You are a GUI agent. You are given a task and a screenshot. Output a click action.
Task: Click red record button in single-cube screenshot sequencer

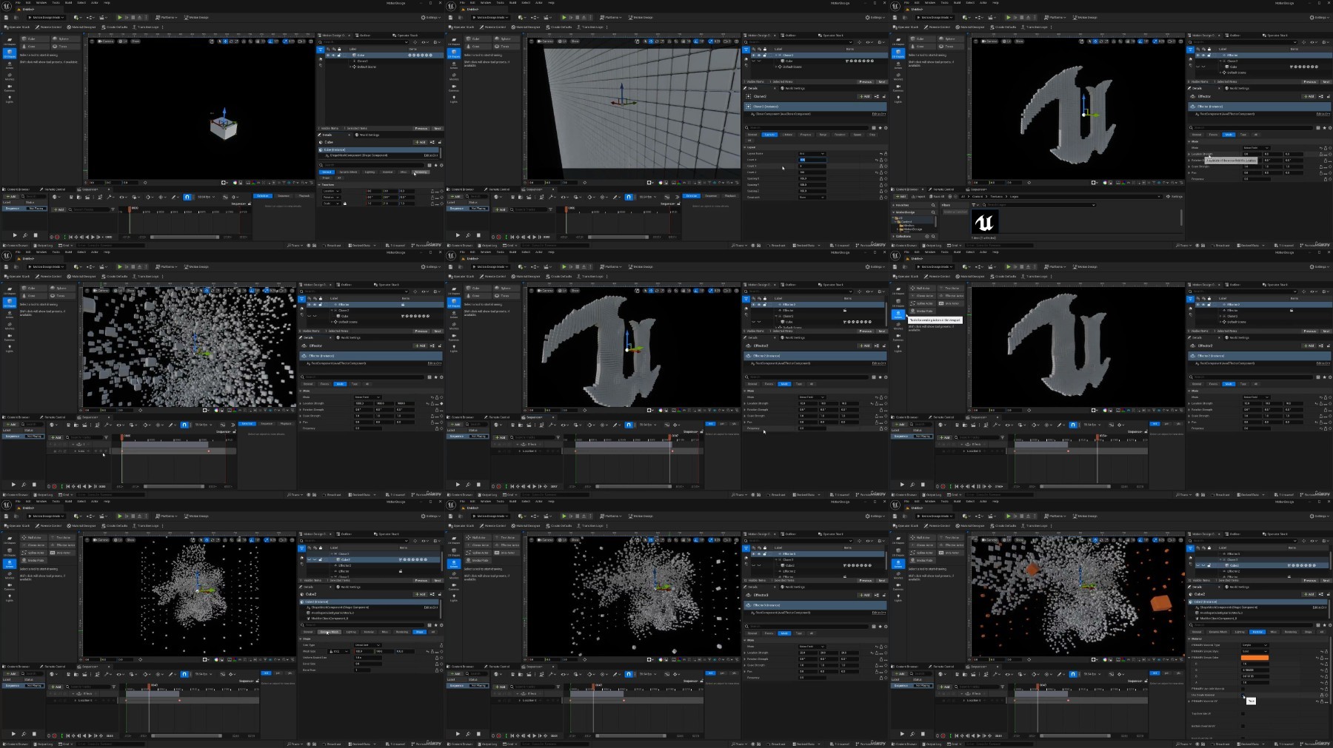click(x=57, y=237)
